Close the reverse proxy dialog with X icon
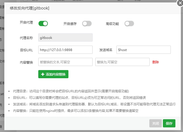Viewport: 183px width, 132px height. [x=180, y=3]
